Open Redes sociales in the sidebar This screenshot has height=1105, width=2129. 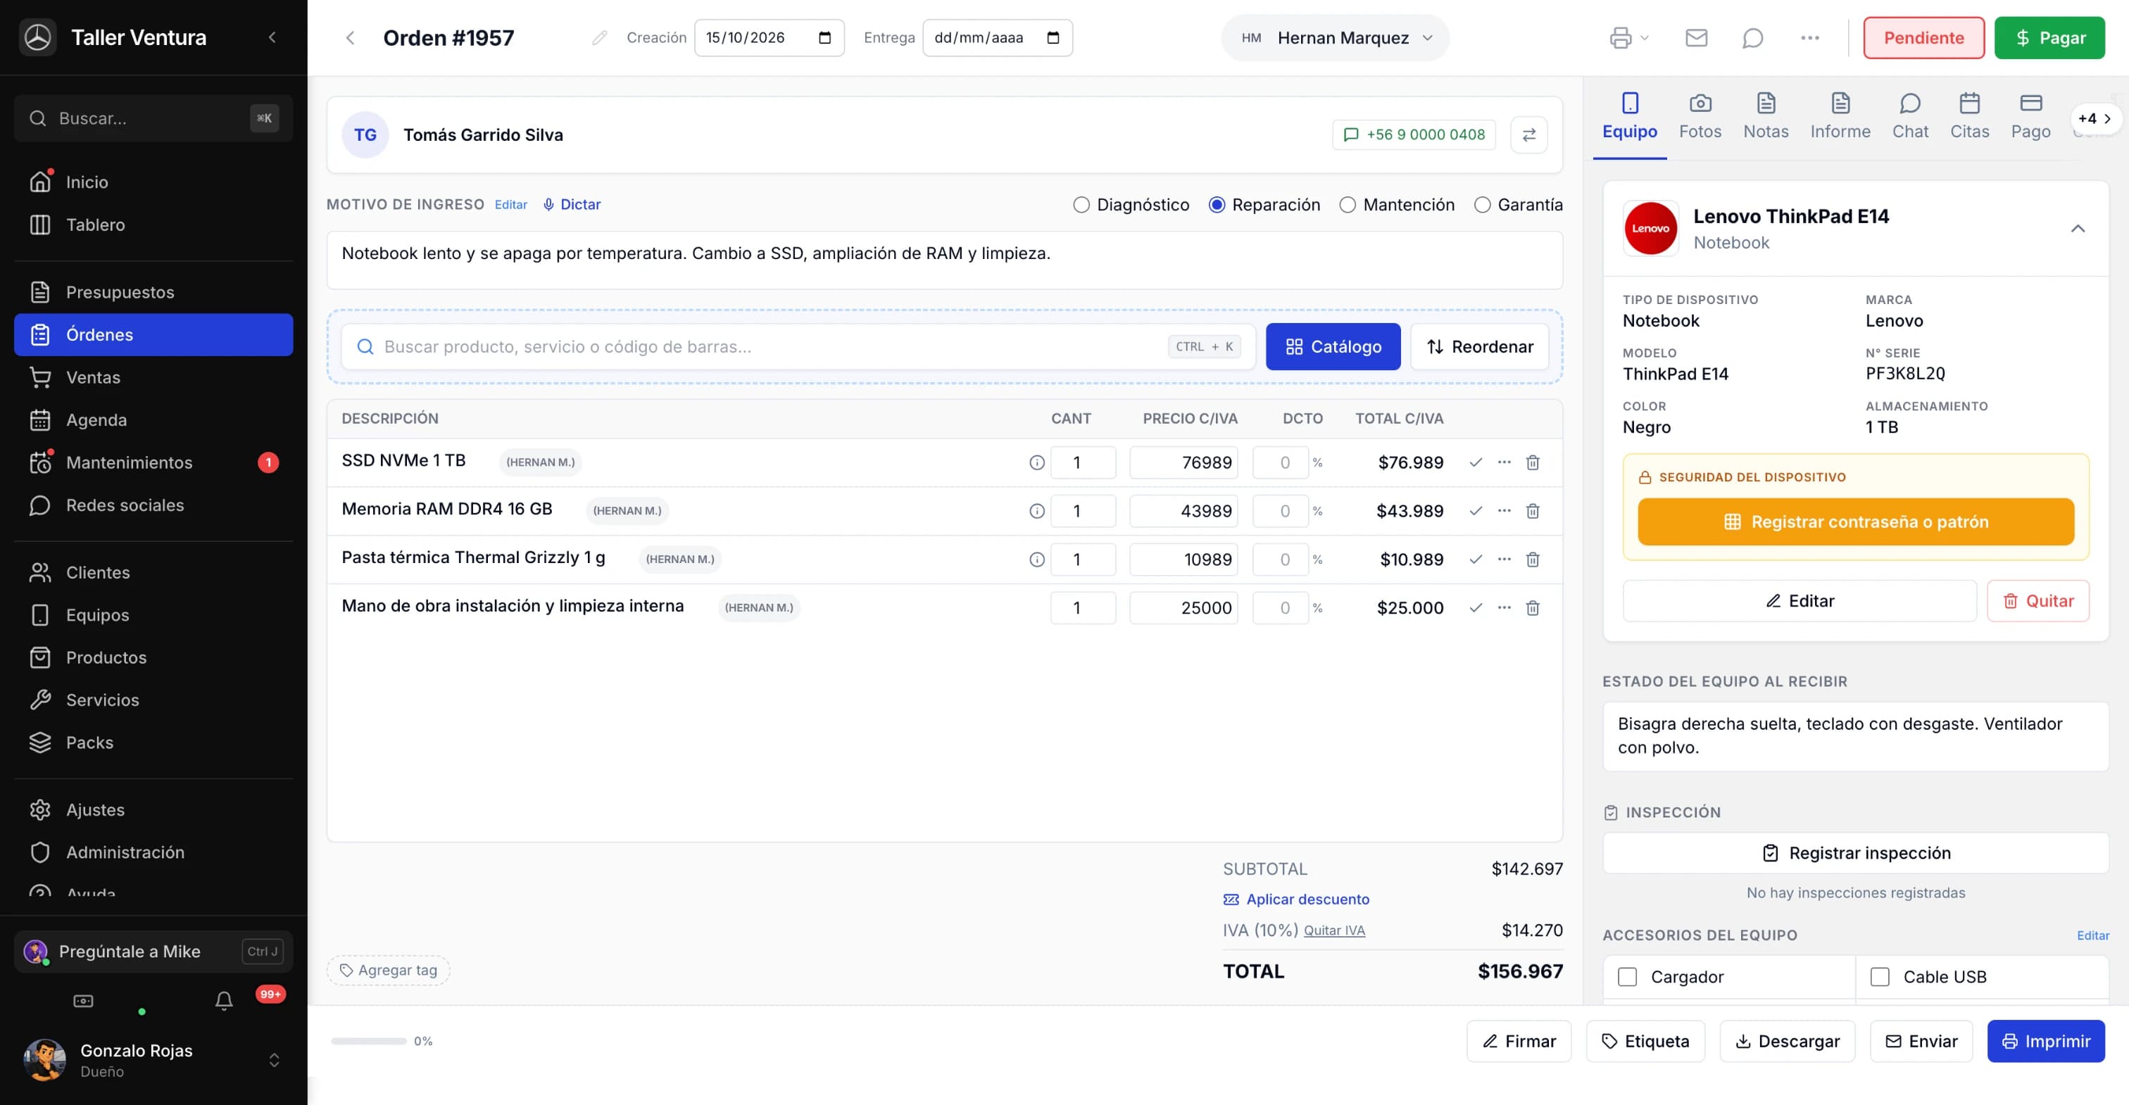pyautogui.click(x=153, y=505)
